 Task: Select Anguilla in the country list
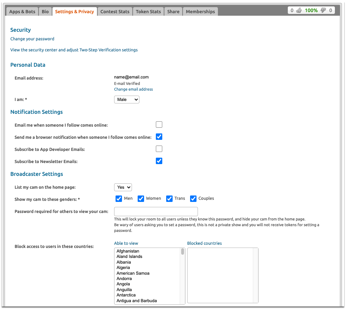tap(124, 290)
